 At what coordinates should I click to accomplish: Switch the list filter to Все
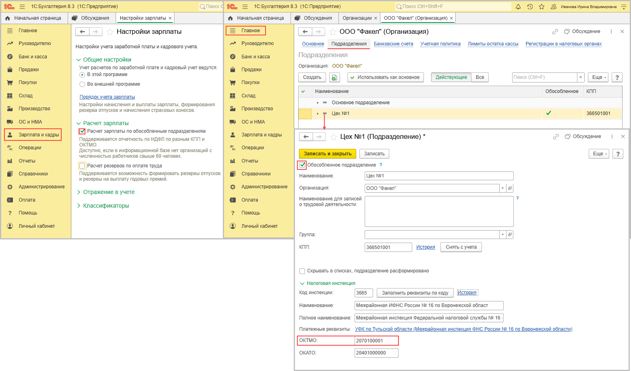click(x=480, y=77)
